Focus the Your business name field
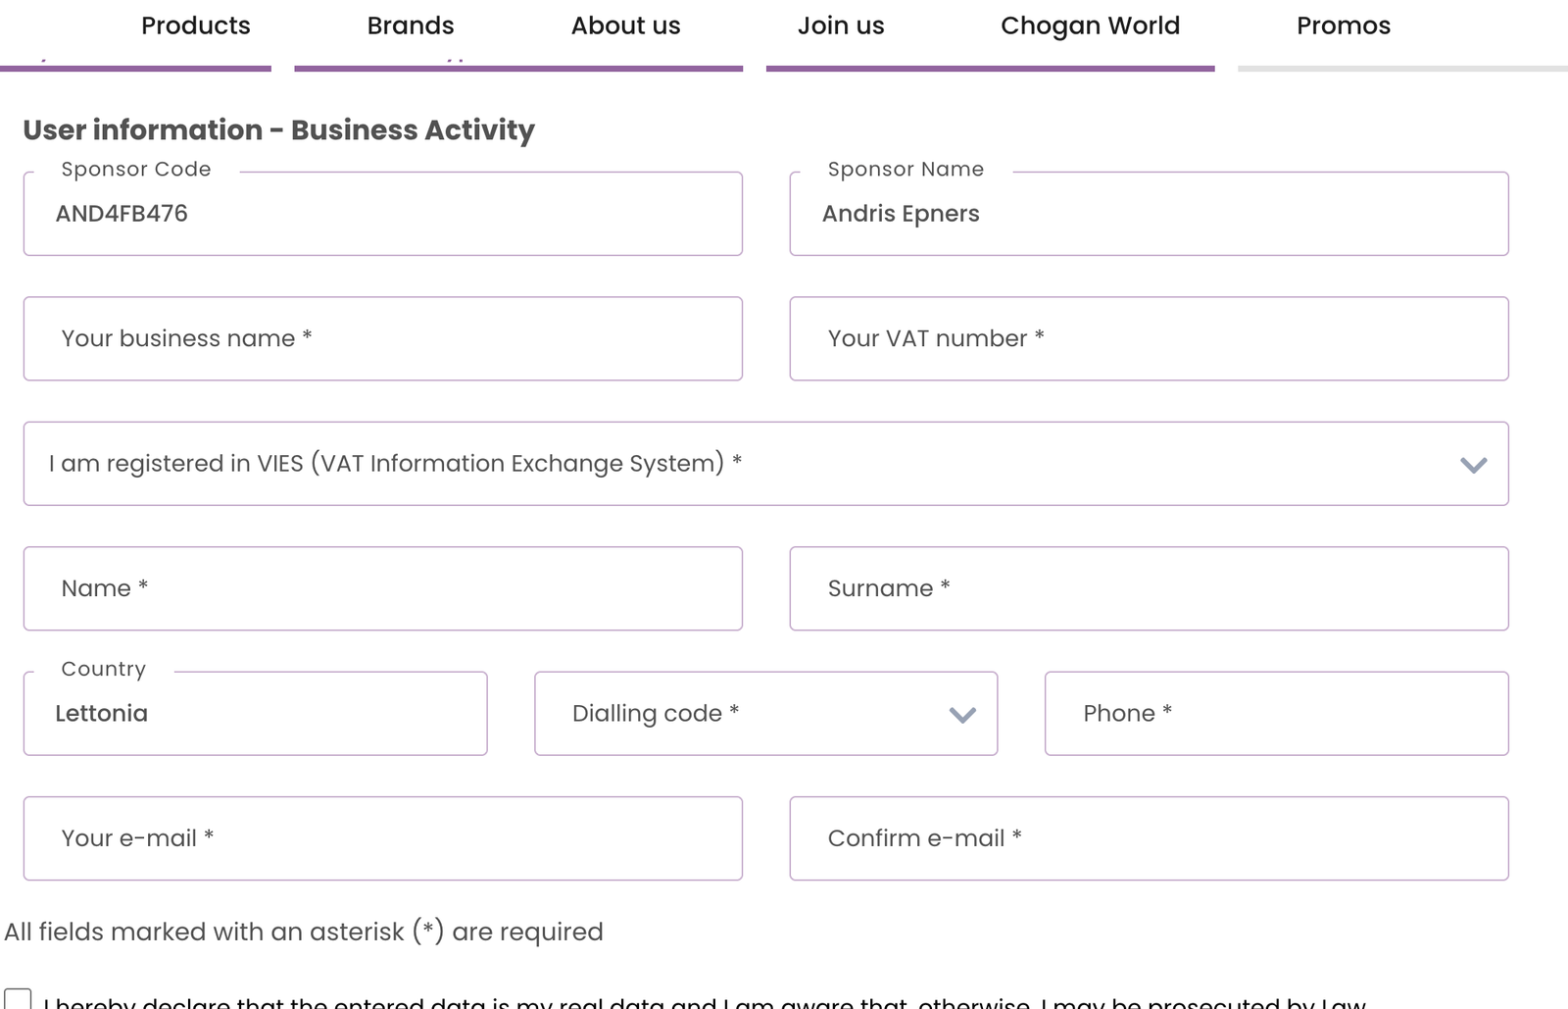 click(383, 338)
